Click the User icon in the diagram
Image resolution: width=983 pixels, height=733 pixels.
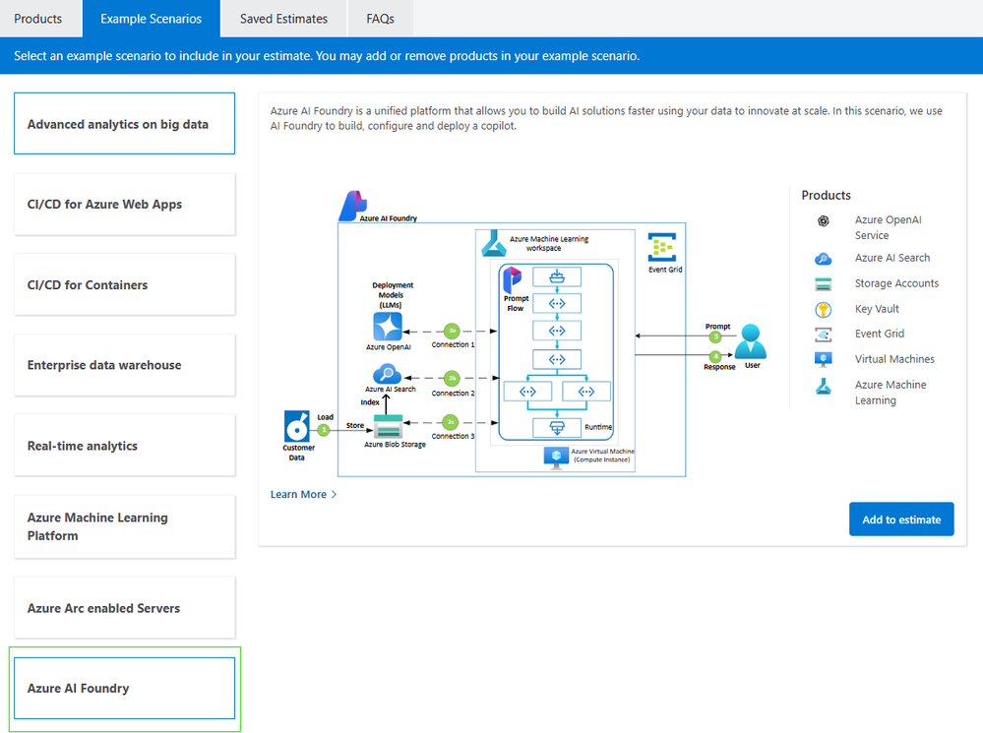pos(751,341)
